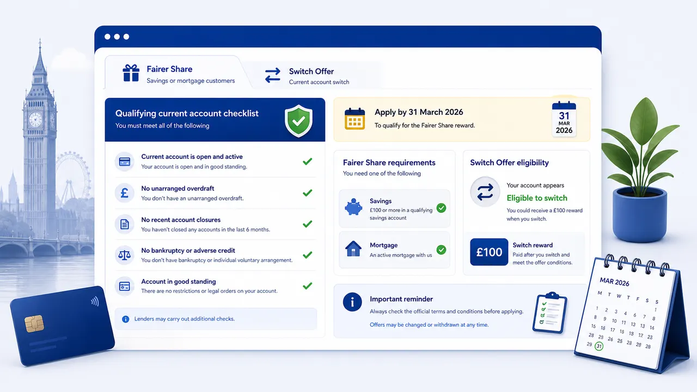Screen dimensions: 697x392
Task: Click You need one of the following text
Action: click(382, 174)
